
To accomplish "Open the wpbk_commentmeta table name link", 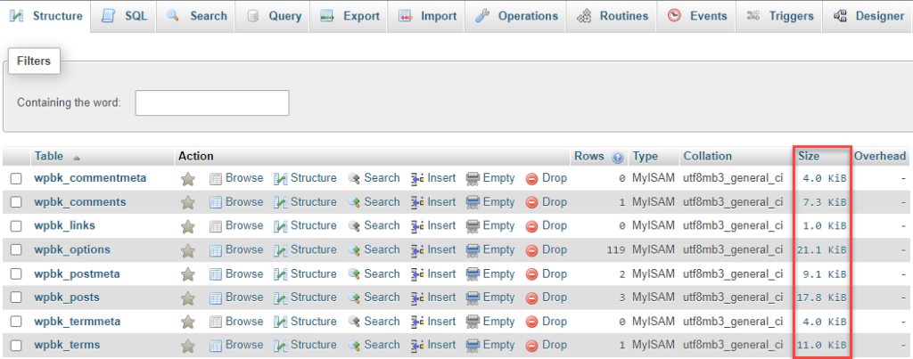I will tap(90, 178).
